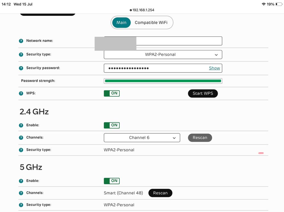Screen dimensions: 284x212
Task: Show the security password
Action: tap(214, 68)
